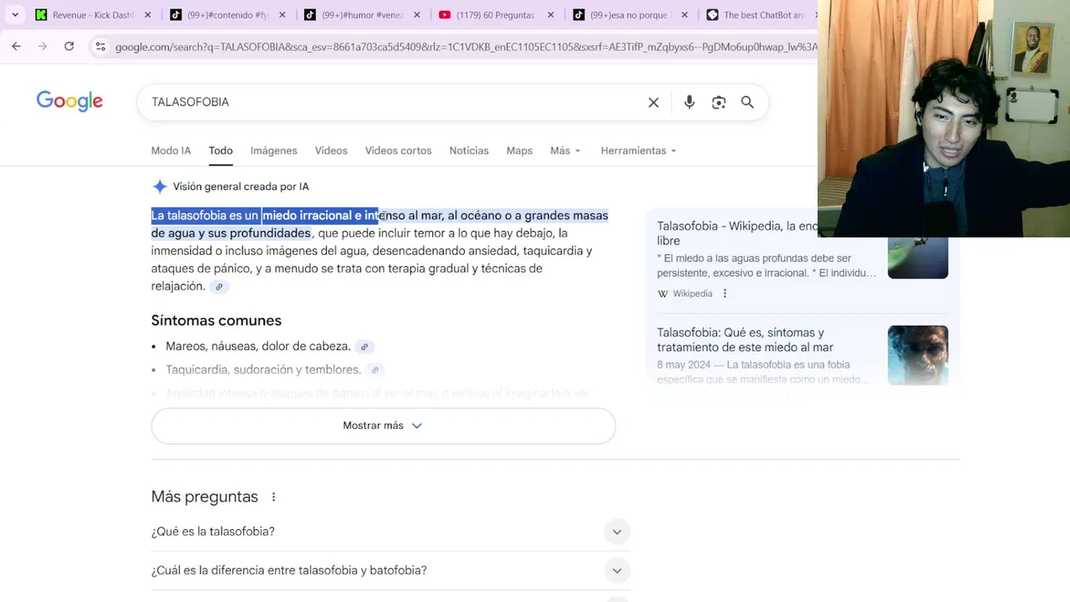This screenshot has height=602, width=1070.
Task: Click 'Síntomas comunes' heading
Action: (x=217, y=320)
